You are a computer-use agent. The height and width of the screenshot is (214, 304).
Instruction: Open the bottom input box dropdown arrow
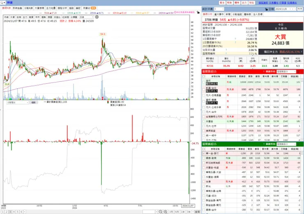[x=157, y=212]
